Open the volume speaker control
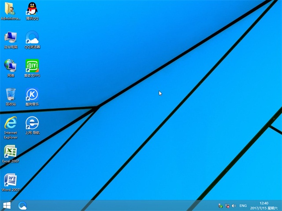Viewport: 282px width, 211px height. 234,206
